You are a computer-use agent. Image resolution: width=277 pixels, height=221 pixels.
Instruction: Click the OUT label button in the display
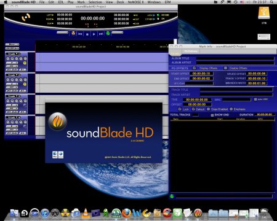pos(136,19)
